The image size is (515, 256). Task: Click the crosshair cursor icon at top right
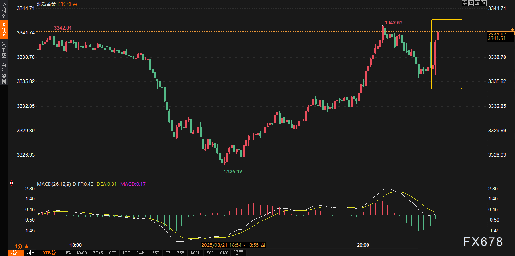point(465,3)
